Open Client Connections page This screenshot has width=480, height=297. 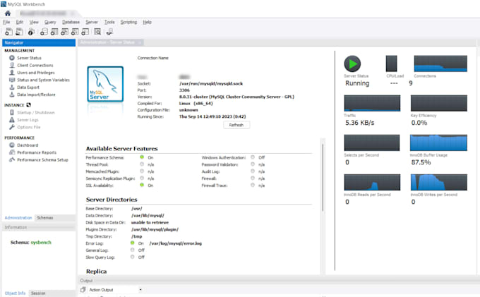click(35, 65)
